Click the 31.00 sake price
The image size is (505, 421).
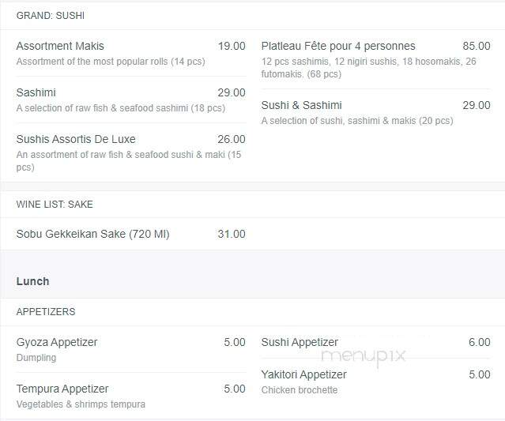click(x=232, y=234)
